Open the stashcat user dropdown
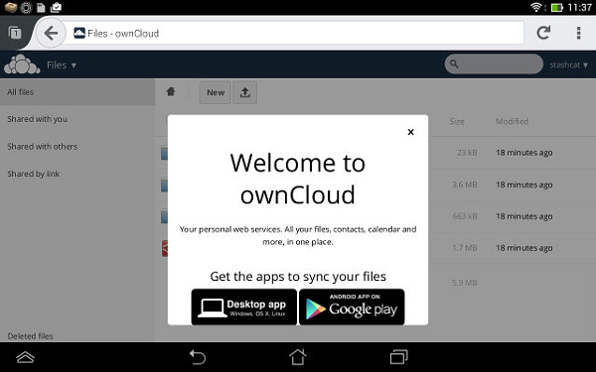 pyautogui.click(x=568, y=64)
